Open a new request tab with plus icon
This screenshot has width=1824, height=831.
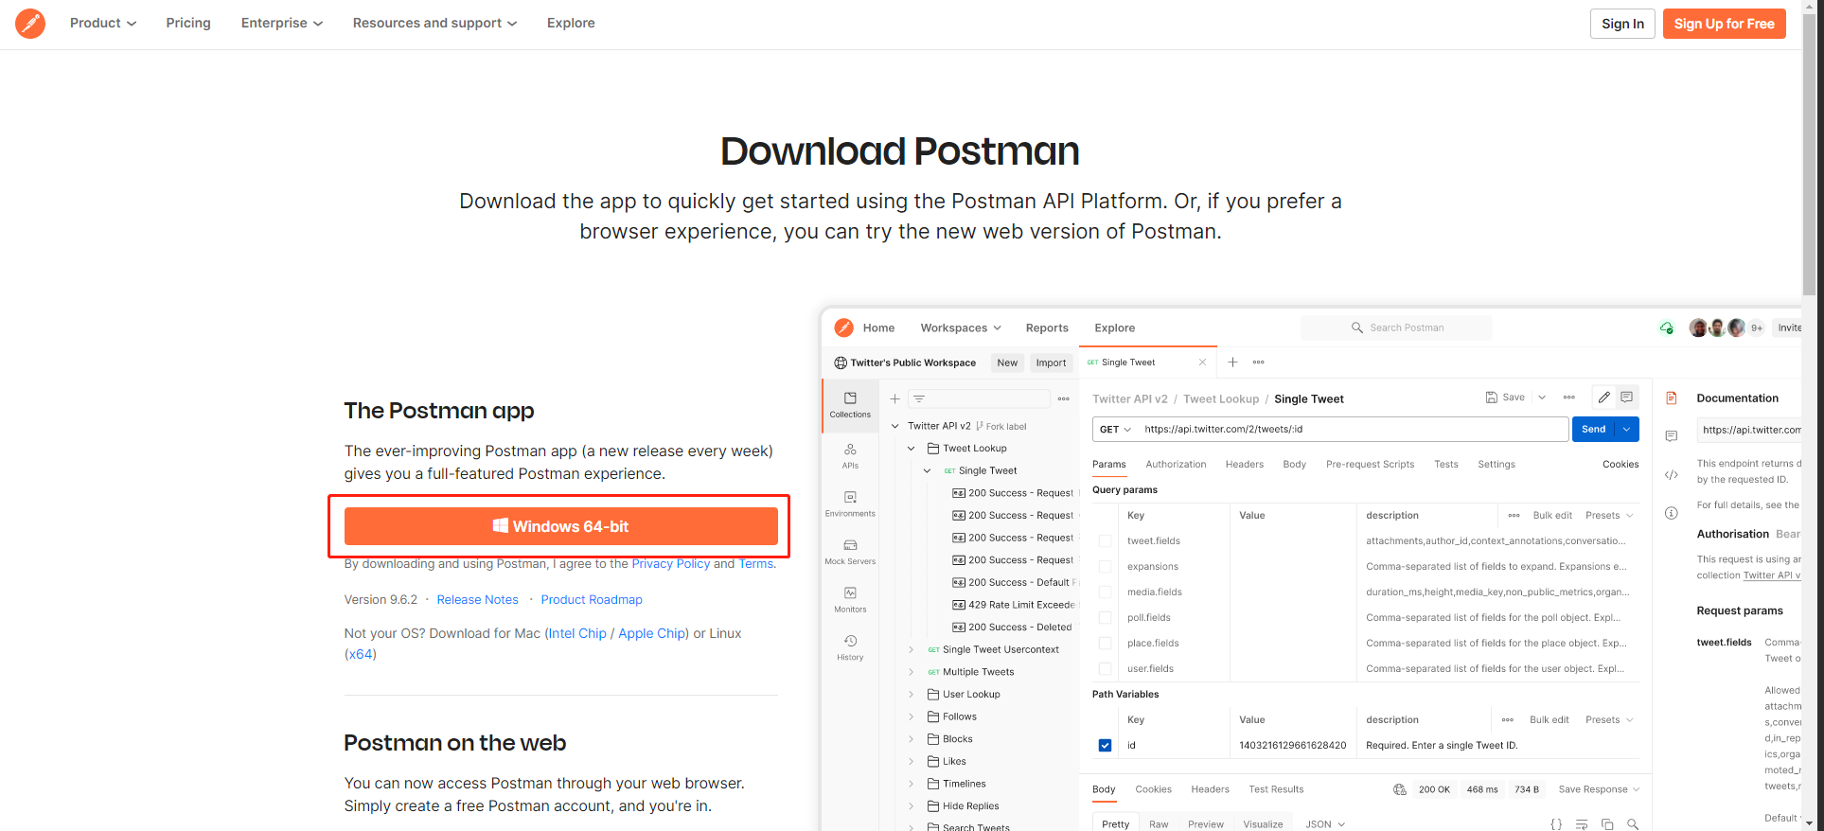[1232, 362]
